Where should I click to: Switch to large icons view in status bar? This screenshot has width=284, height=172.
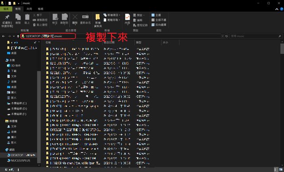click(280, 169)
